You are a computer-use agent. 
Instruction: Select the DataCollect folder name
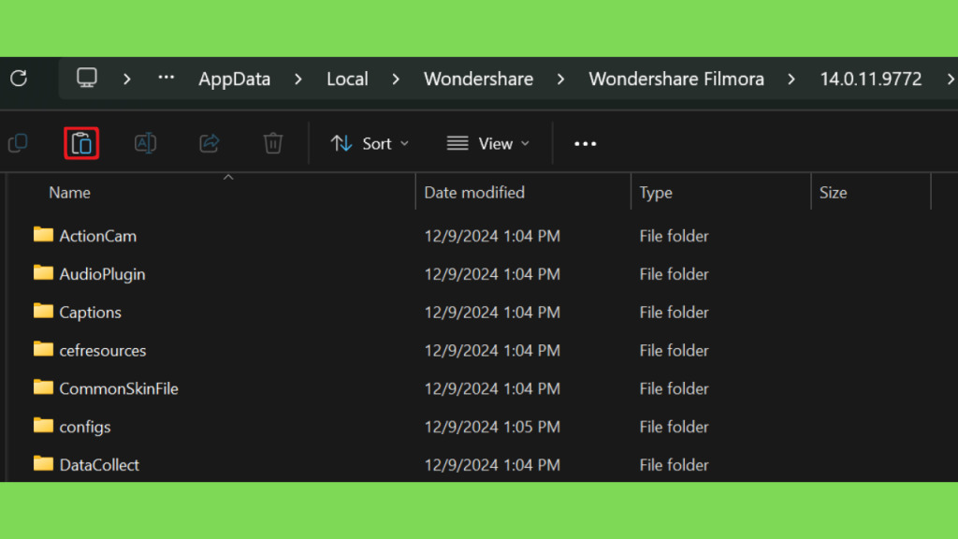click(99, 465)
